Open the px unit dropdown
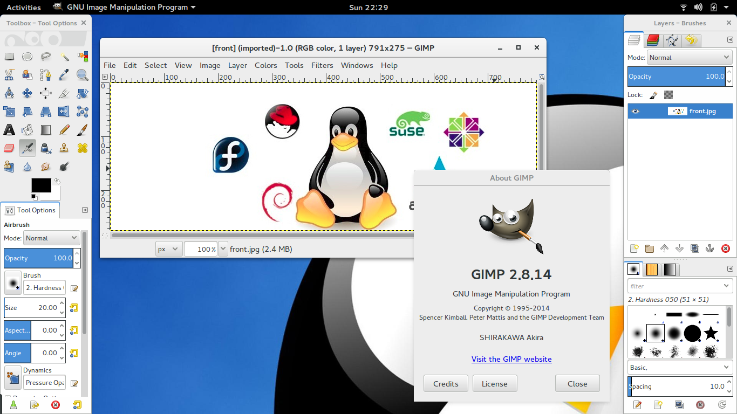 coord(168,249)
